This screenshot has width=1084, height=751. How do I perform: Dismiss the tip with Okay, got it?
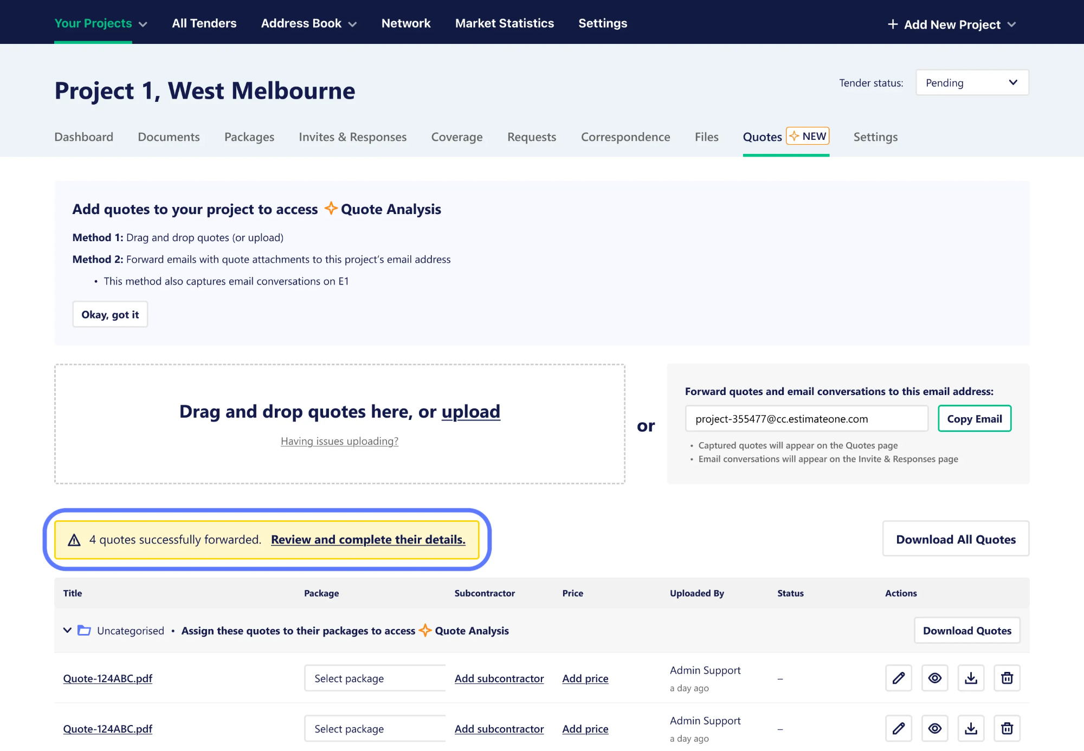pyautogui.click(x=110, y=314)
